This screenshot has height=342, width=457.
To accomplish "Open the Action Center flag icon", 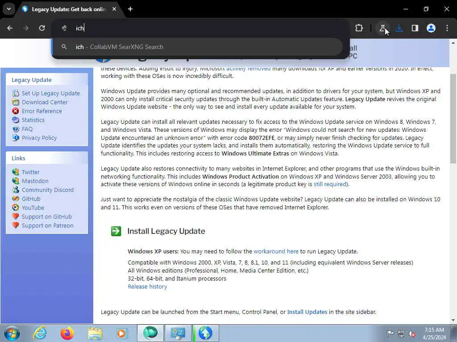I will (x=390, y=333).
